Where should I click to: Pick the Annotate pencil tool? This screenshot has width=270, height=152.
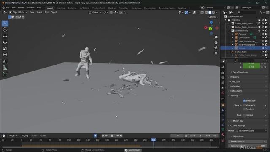pyautogui.click(x=5, y=62)
